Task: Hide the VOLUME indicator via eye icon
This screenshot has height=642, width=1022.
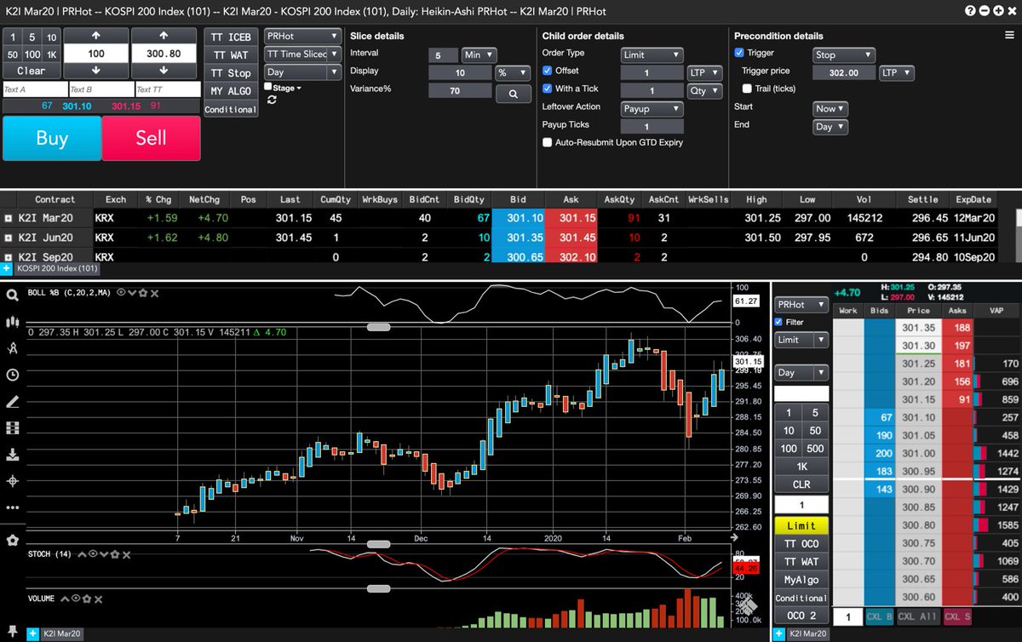Action: click(78, 599)
